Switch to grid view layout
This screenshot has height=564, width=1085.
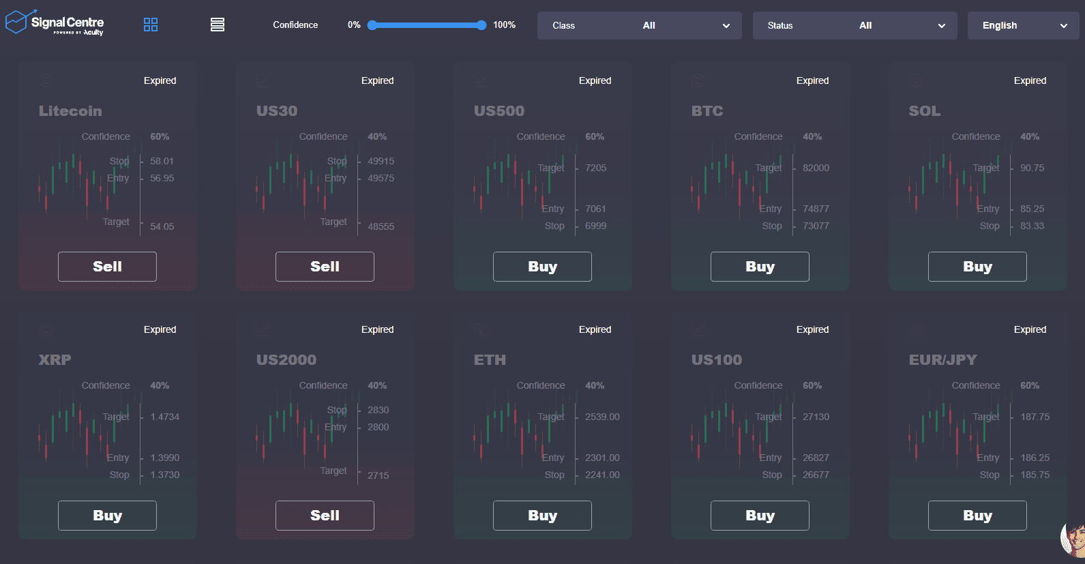click(x=151, y=25)
